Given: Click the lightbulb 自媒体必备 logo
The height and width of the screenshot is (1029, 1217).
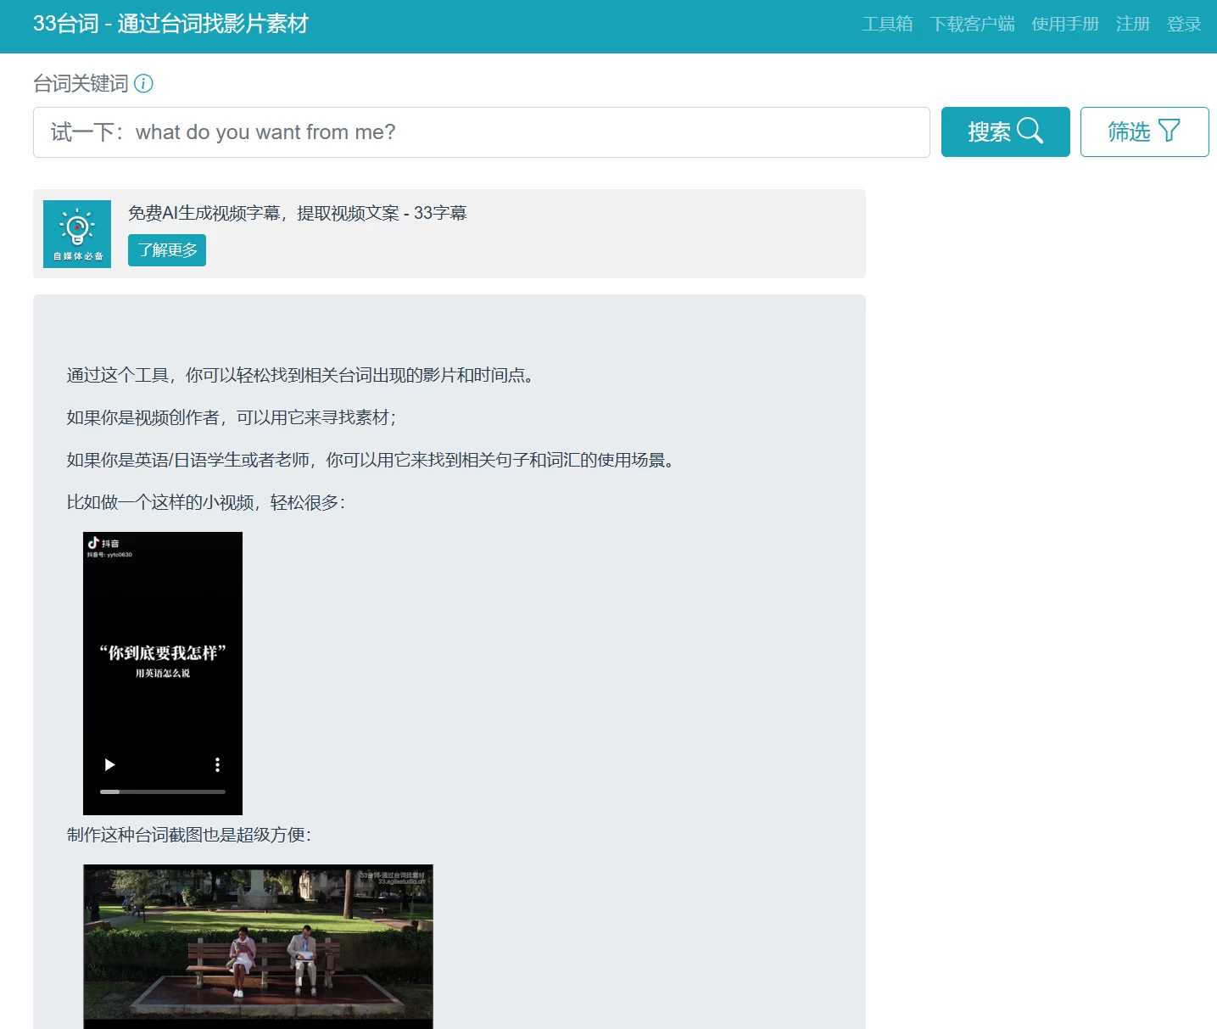Looking at the screenshot, I should pyautogui.click(x=77, y=233).
